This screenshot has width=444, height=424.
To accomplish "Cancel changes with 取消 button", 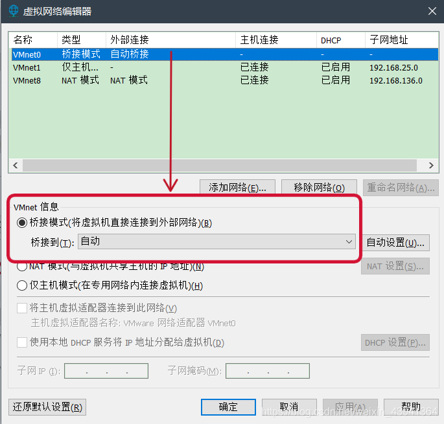I will [288, 407].
